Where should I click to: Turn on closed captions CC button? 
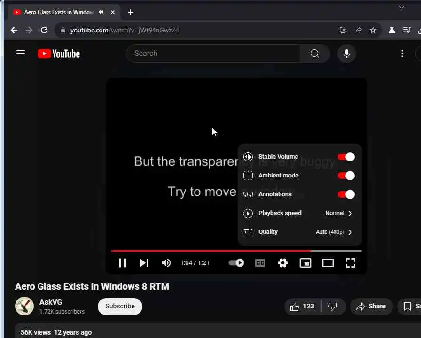260,263
